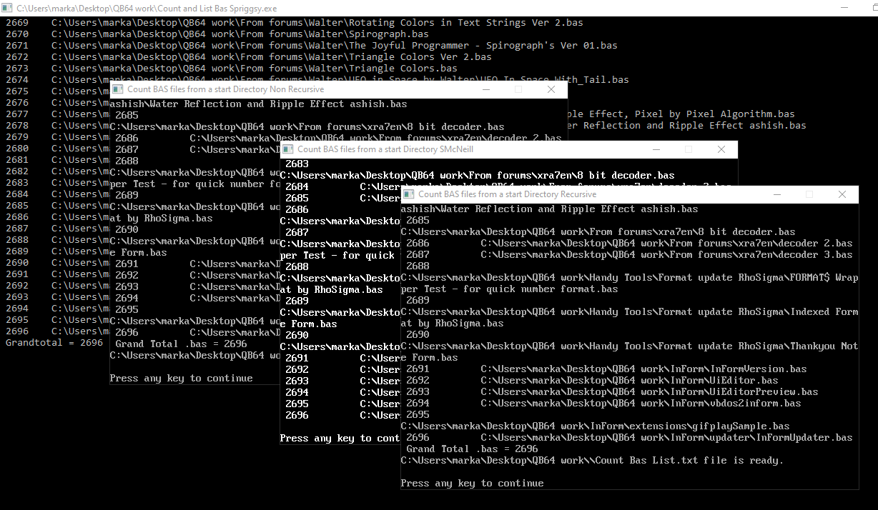Click 'Grandtotal = 2696' in the main window
Screen dimensions: 878x510
click(x=54, y=342)
